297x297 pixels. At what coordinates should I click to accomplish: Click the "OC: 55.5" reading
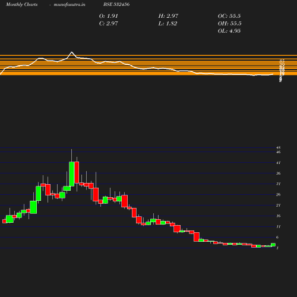tap(229, 16)
